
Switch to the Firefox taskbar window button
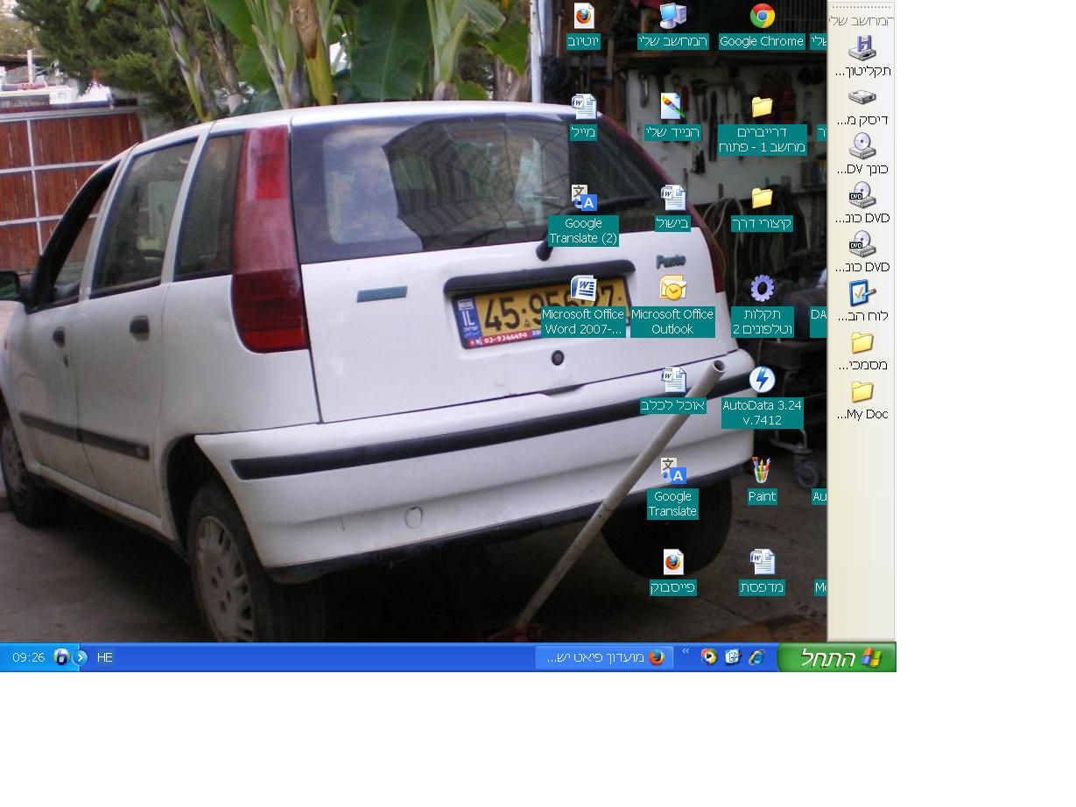click(x=604, y=657)
